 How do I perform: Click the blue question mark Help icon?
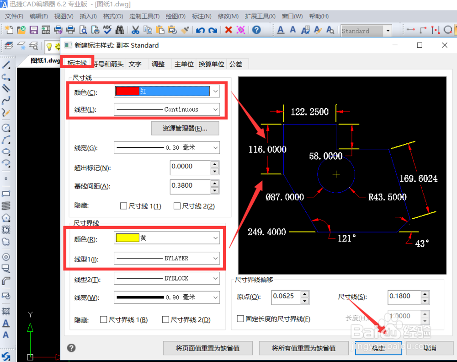[x=256, y=30]
